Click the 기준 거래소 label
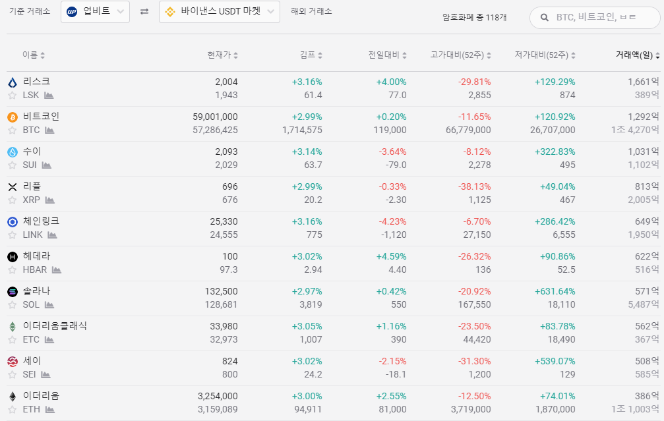Image resolution: width=664 pixels, height=421 pixels. [x=30, y=11]
